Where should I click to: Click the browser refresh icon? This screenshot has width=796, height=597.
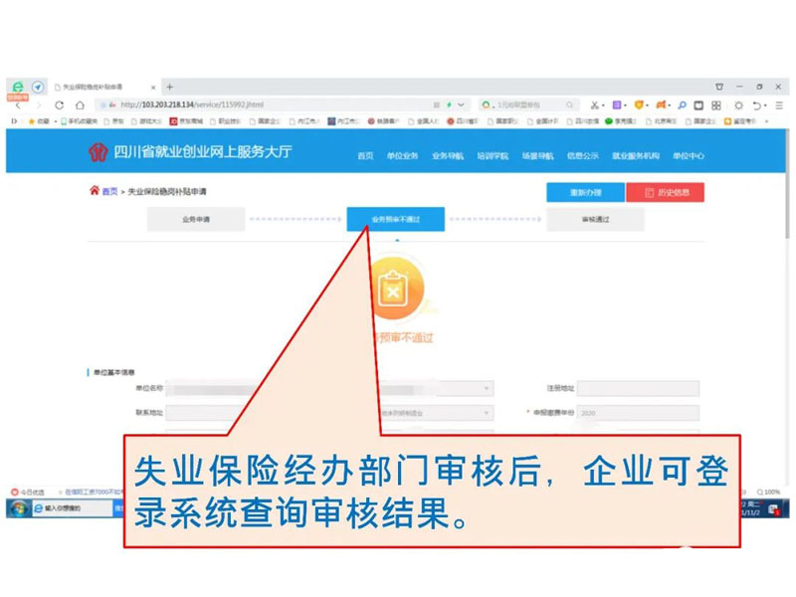(x=60, y=104)
